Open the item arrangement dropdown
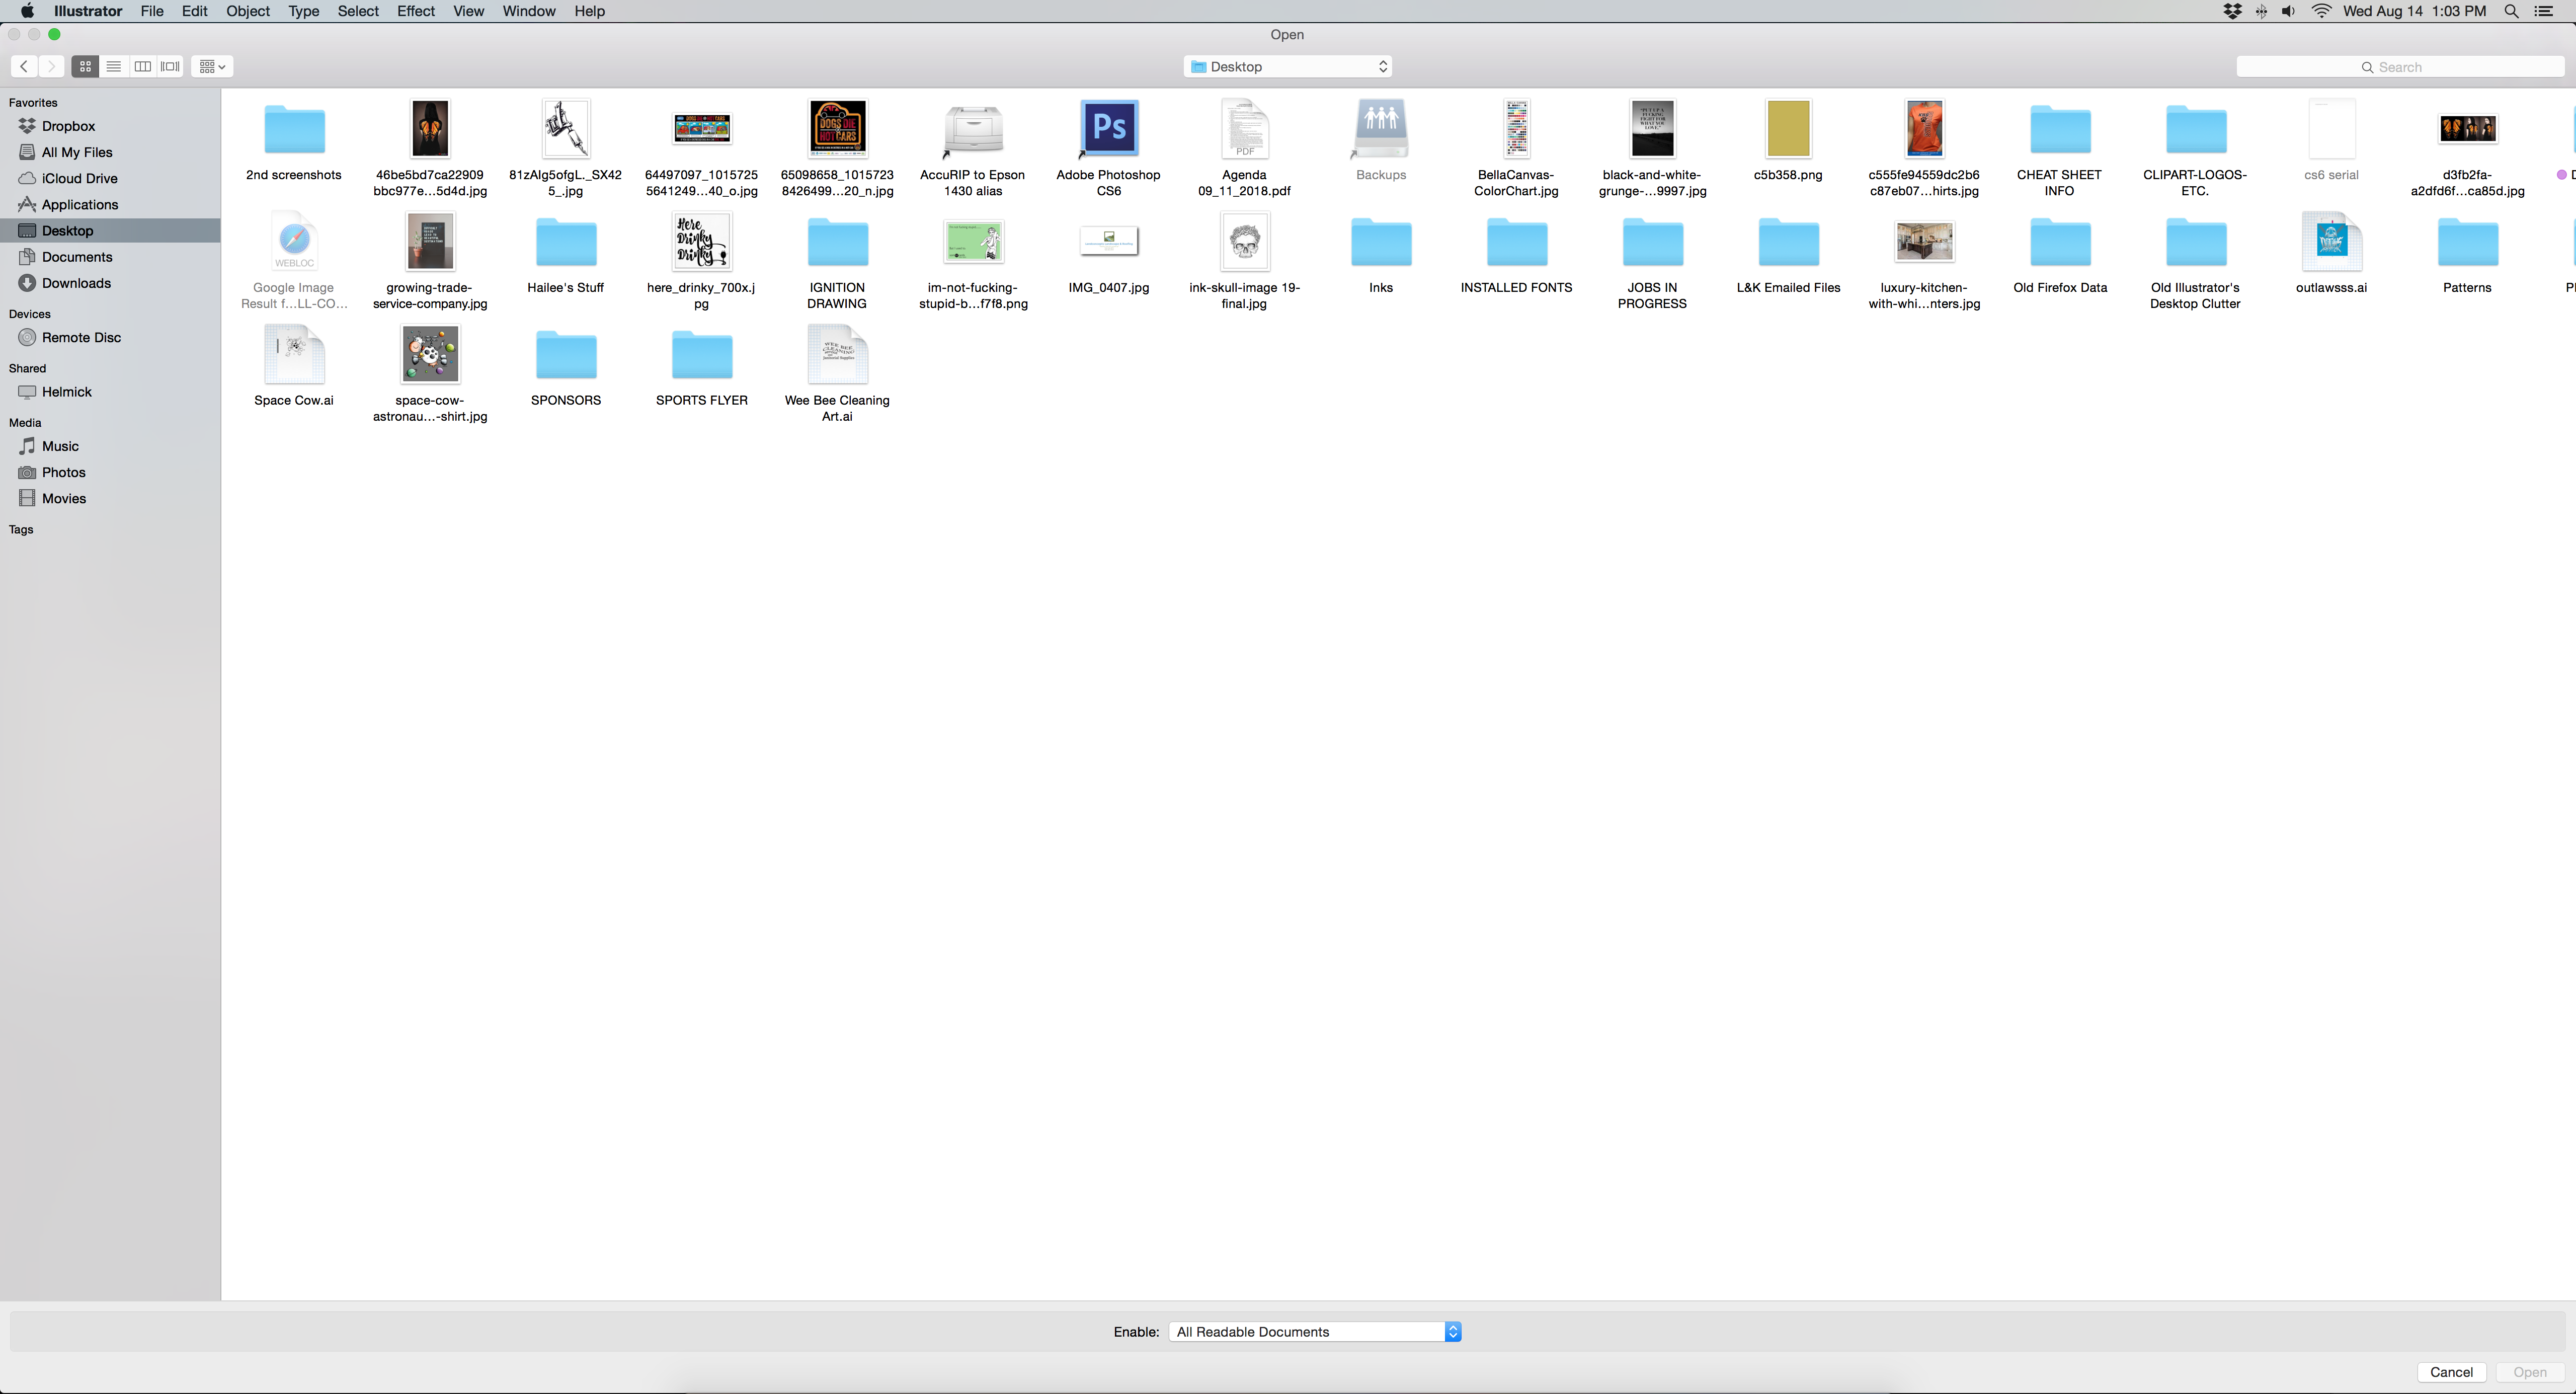The width and height of the screenshot is (2576, 1394). pyautogui.click(x=212, y=66)
